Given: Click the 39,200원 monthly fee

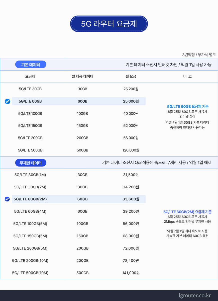Looking at the screenshot, I should [131, 211].
